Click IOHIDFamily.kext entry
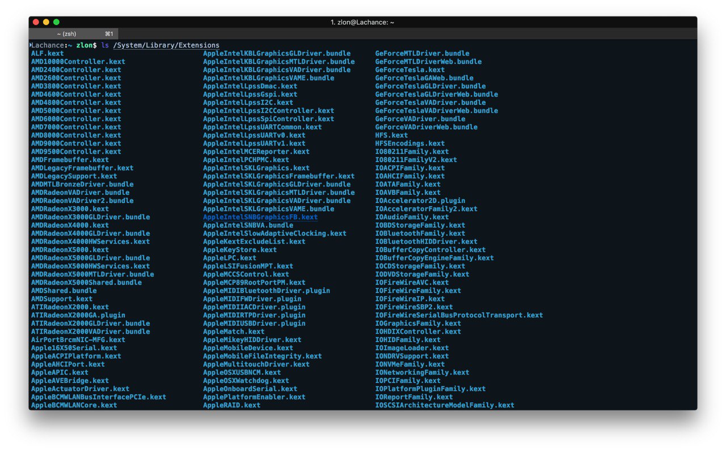The height and width of the screenshot is (451, 726). tap(408, 340)
